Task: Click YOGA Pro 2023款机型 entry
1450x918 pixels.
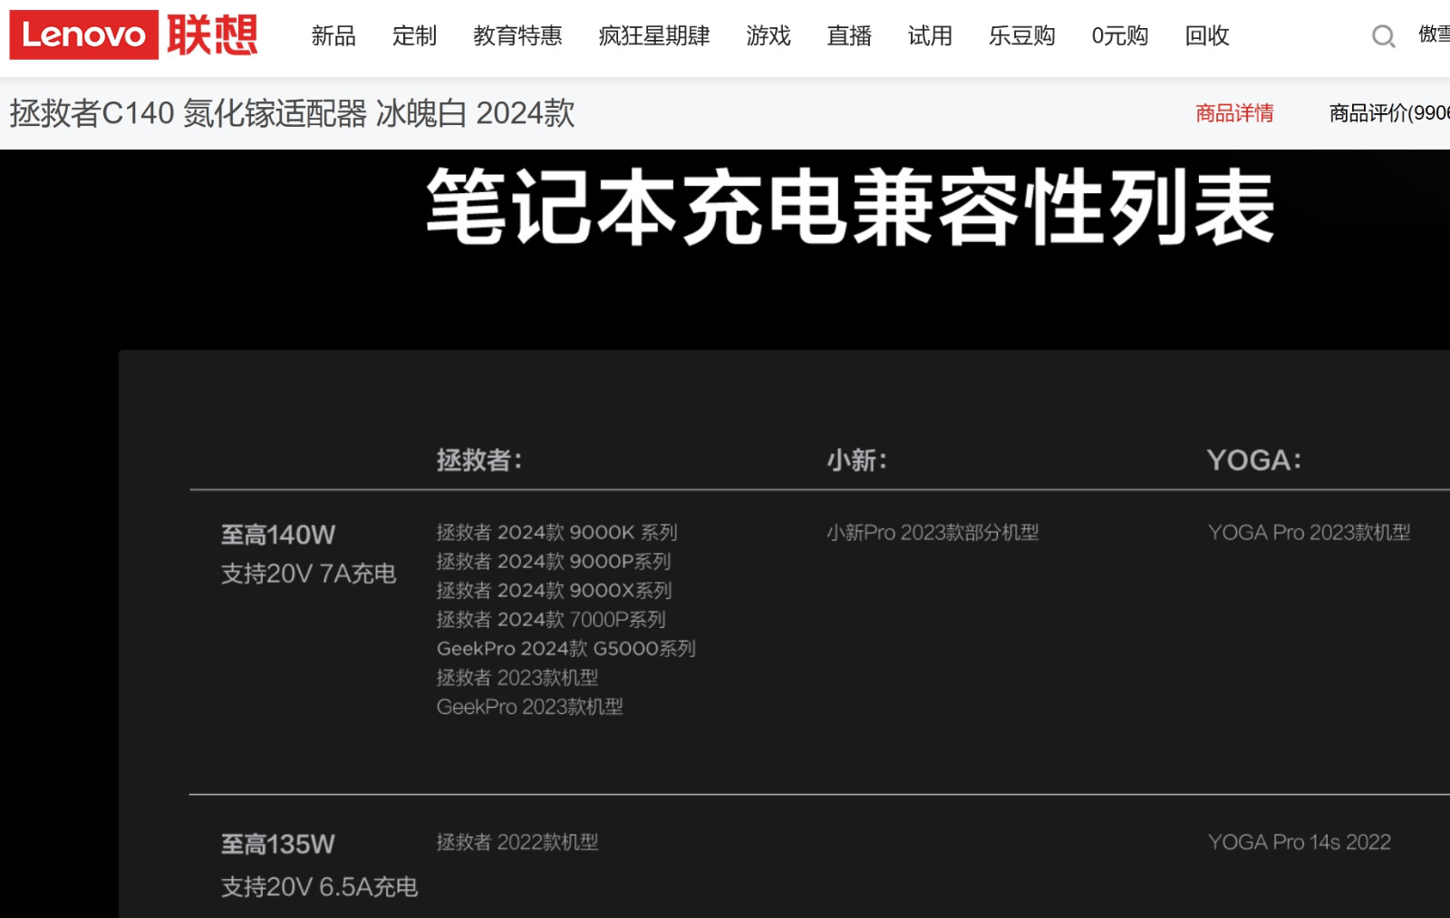Action: click(1310, 532)
